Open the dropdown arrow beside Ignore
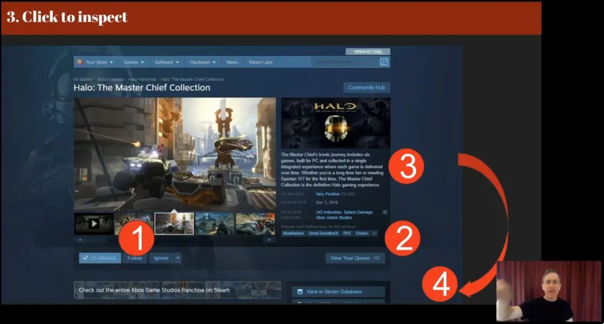 [x=178, y=258]
